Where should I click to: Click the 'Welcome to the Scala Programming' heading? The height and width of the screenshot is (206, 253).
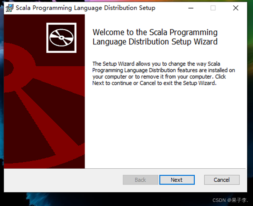click(155, 37)
